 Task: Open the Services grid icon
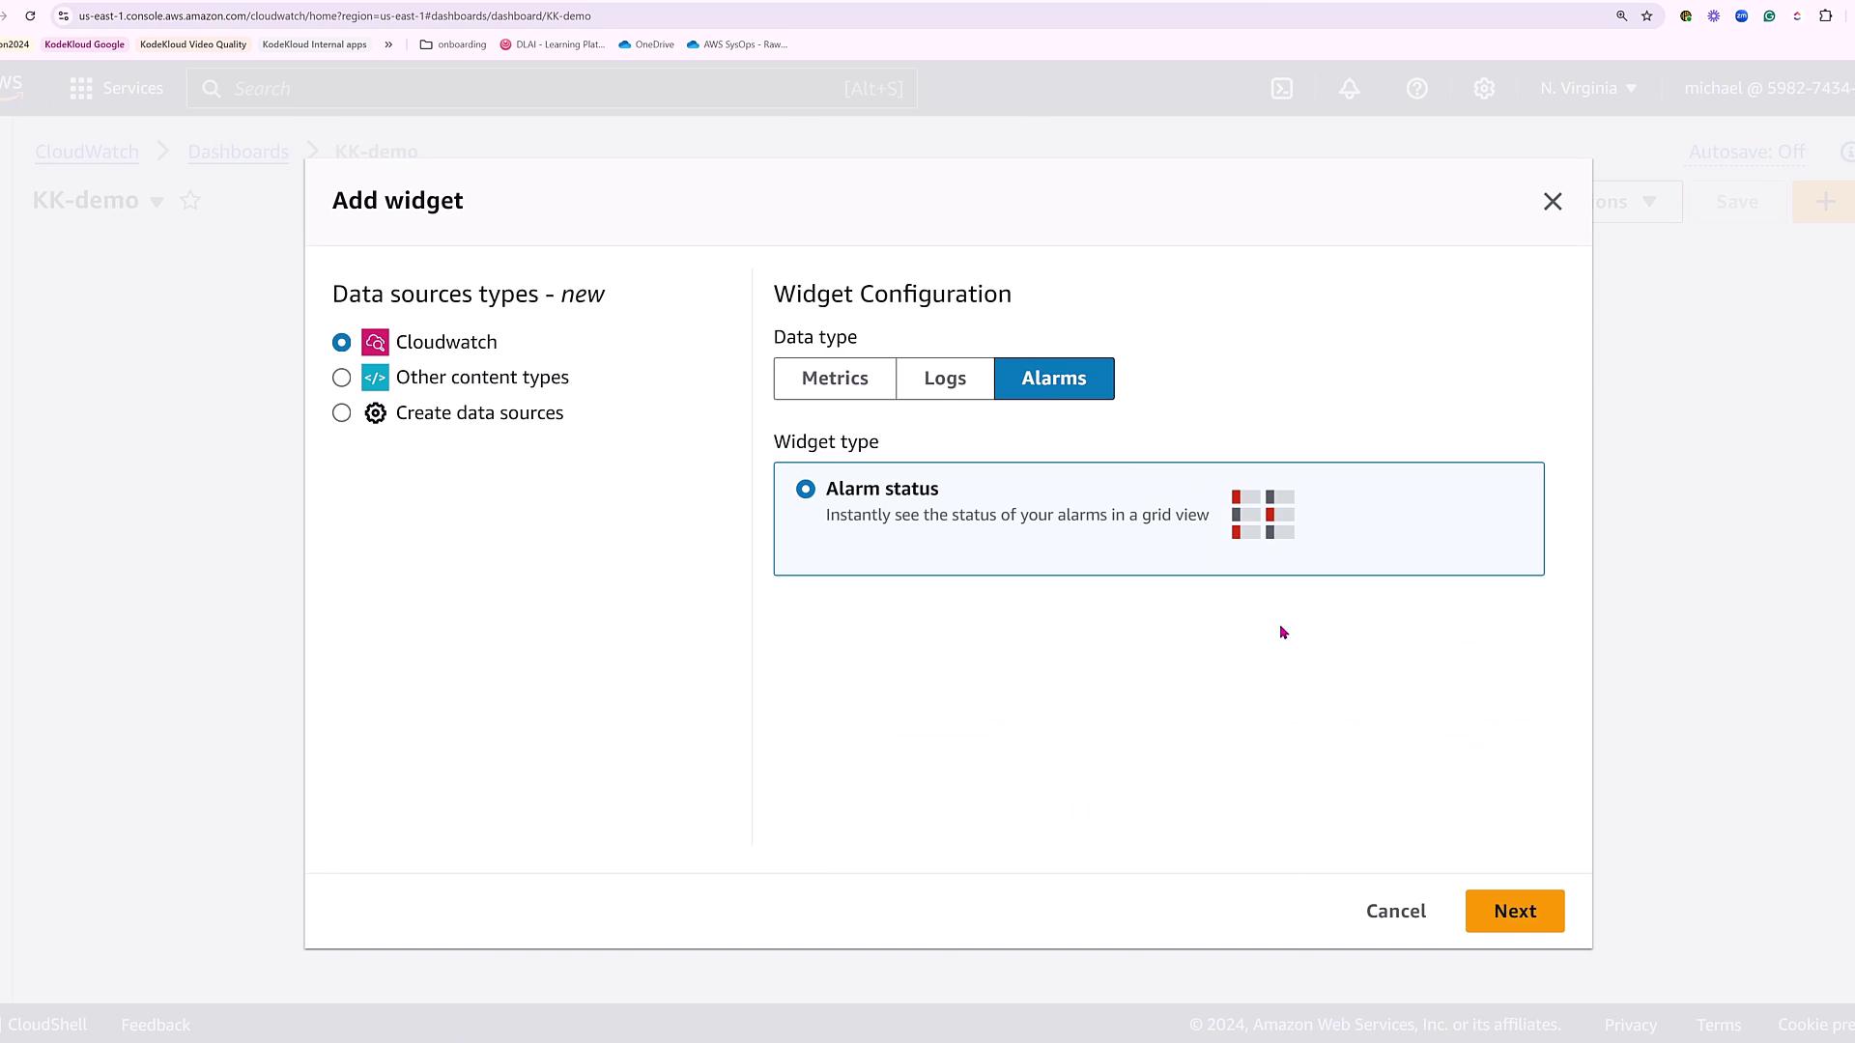click(81, 89)
